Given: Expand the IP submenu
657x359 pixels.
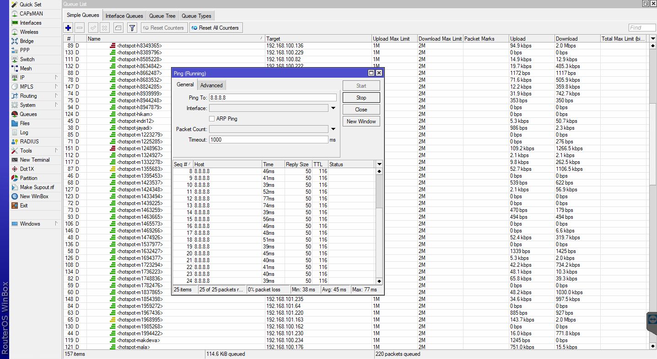Looking at the screenshot, I should pos(56,78).
